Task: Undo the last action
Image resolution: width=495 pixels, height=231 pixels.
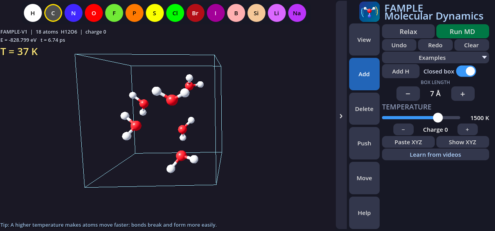Action: click(x=399, y=45)
